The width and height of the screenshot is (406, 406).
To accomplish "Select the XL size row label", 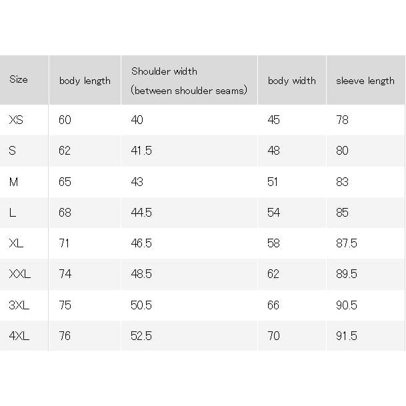I will click(x=16, y=243).
